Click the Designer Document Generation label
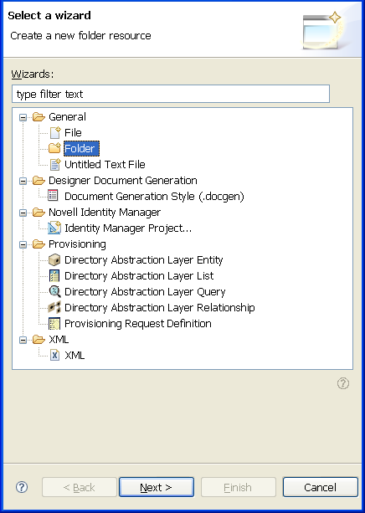Screen dimensions: 365x513 coord(123,180)
